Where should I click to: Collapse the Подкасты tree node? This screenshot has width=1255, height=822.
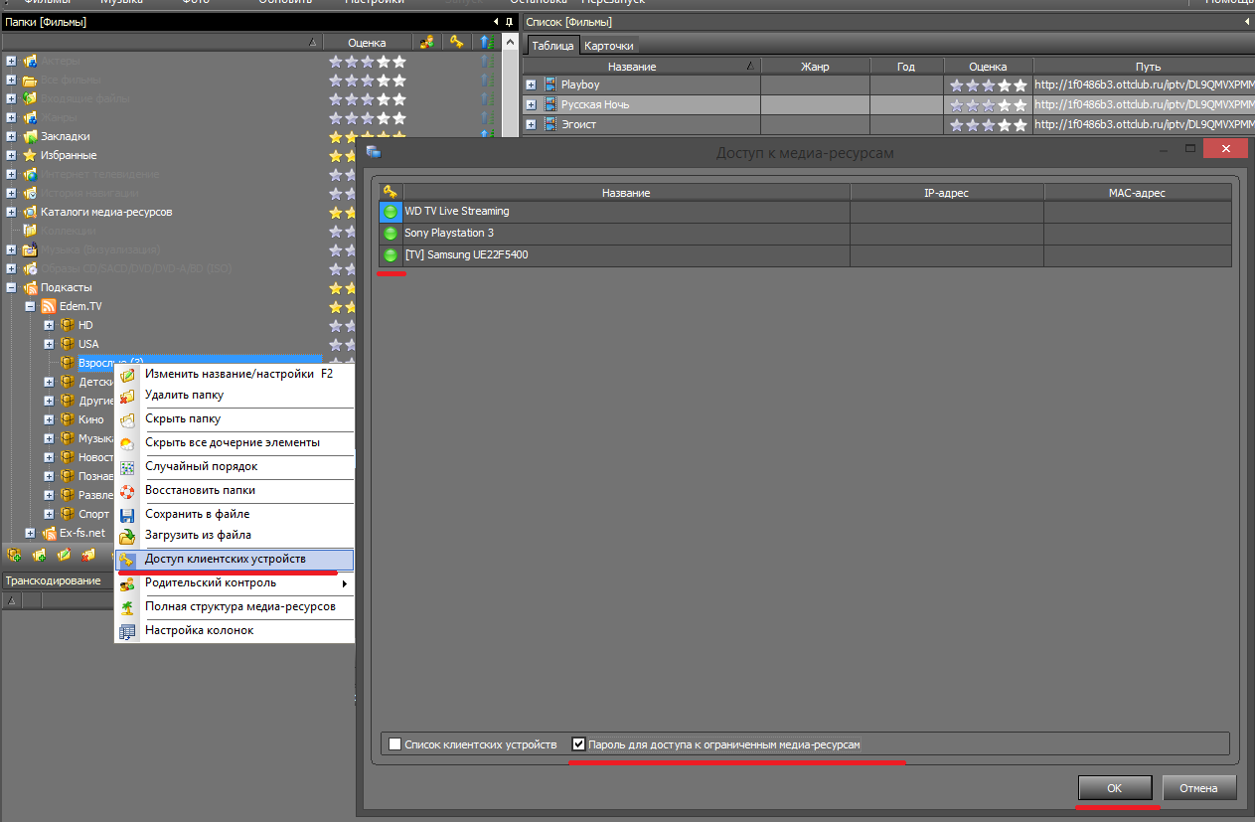click(11, 287)
